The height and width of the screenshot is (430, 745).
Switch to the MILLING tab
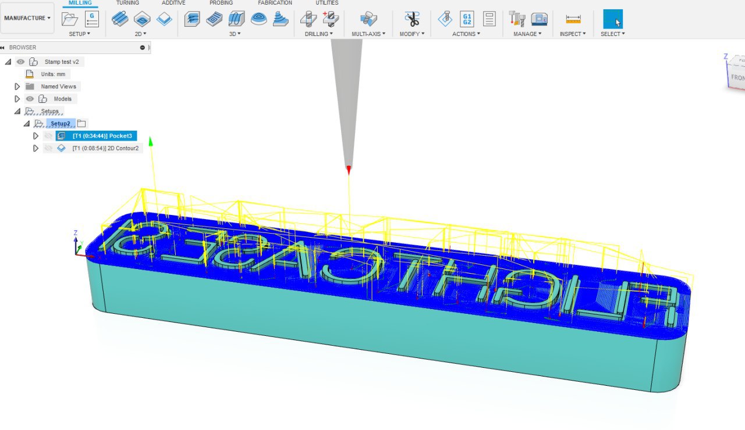click(x=80, y=3)
